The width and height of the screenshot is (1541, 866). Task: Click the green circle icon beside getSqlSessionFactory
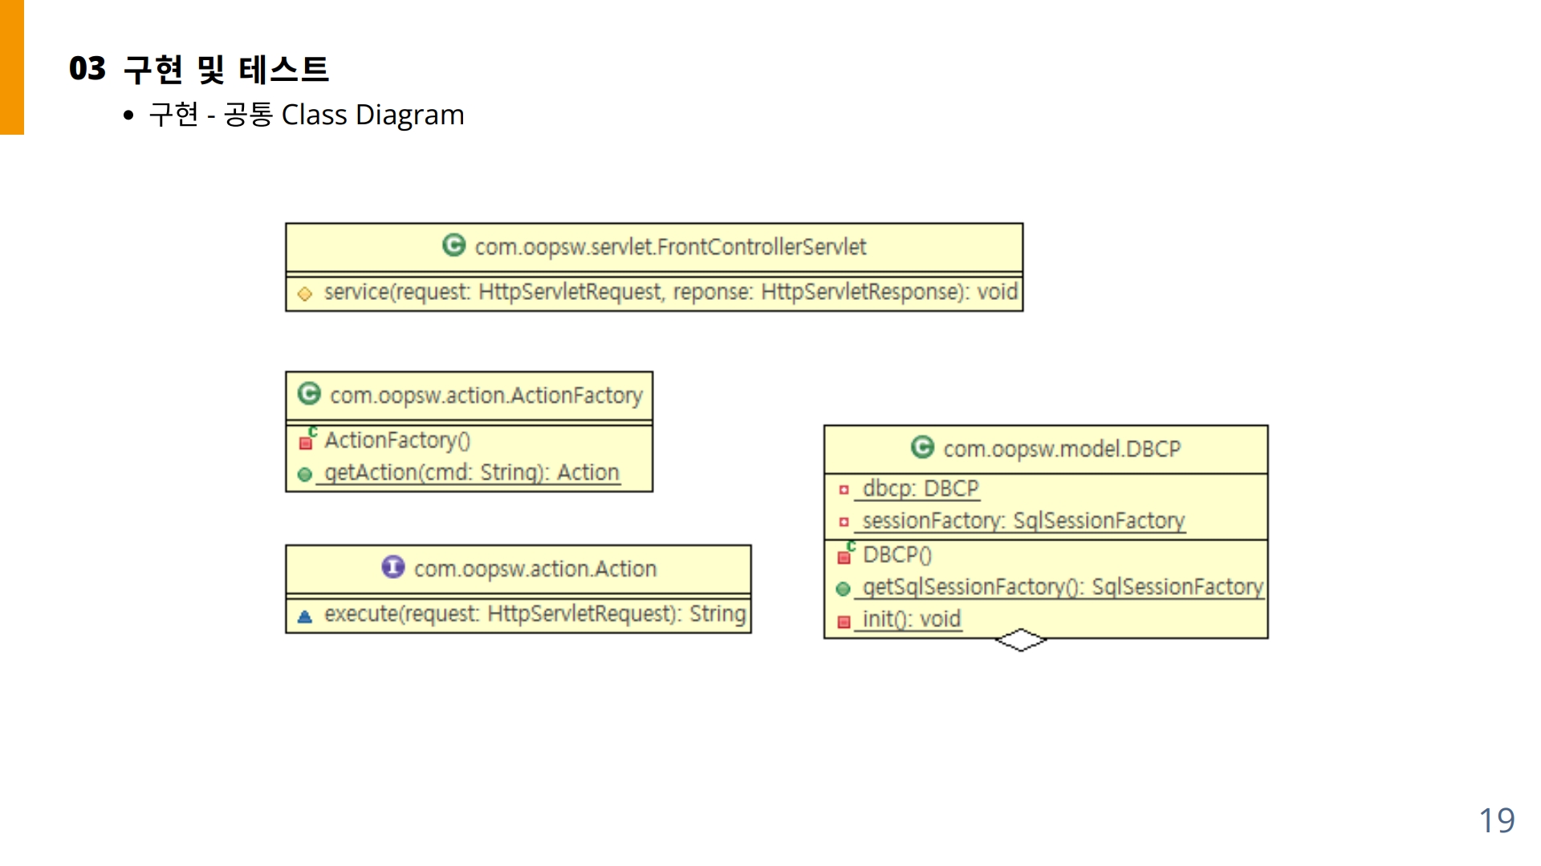click(843, 589)
